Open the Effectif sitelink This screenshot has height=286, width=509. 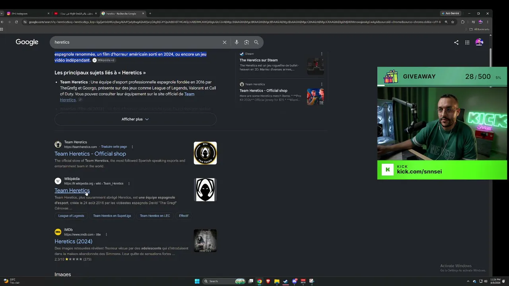[184, 216]
